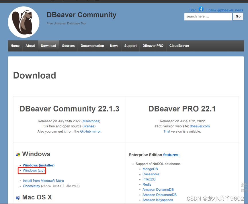
Task: Open the InfluxDB link
Action: click(149, 179)
